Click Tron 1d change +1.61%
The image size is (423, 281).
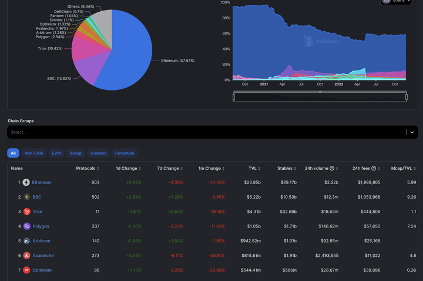point(135,212)
